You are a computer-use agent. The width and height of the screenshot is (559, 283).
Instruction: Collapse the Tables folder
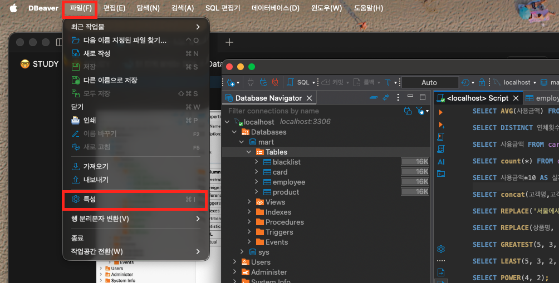(249, 152)
